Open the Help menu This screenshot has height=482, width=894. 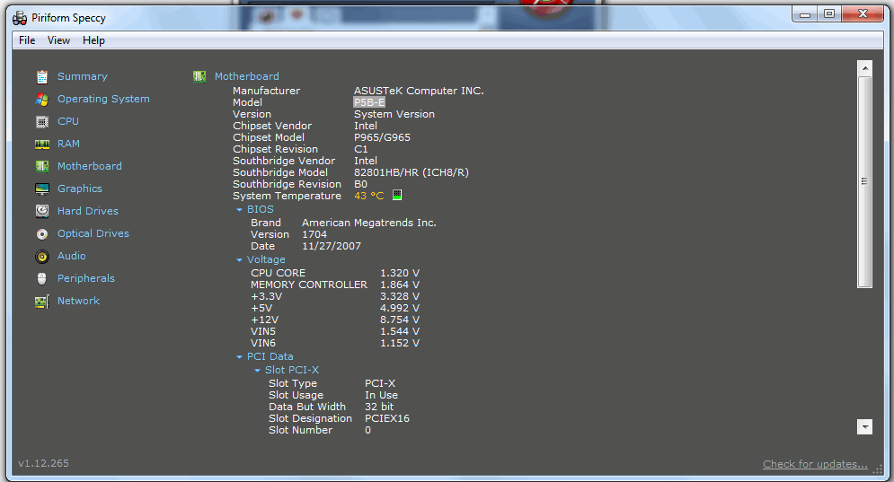coord(93,40)
